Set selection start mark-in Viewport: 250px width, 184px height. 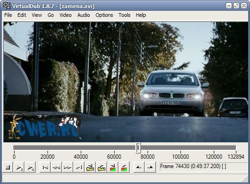(x=139, y=167)
